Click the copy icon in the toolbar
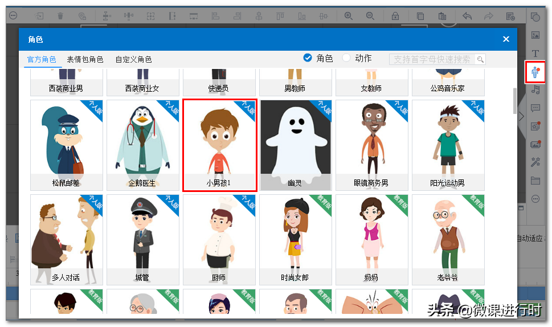This screenshot has width=552, height=327. [420, 16]
